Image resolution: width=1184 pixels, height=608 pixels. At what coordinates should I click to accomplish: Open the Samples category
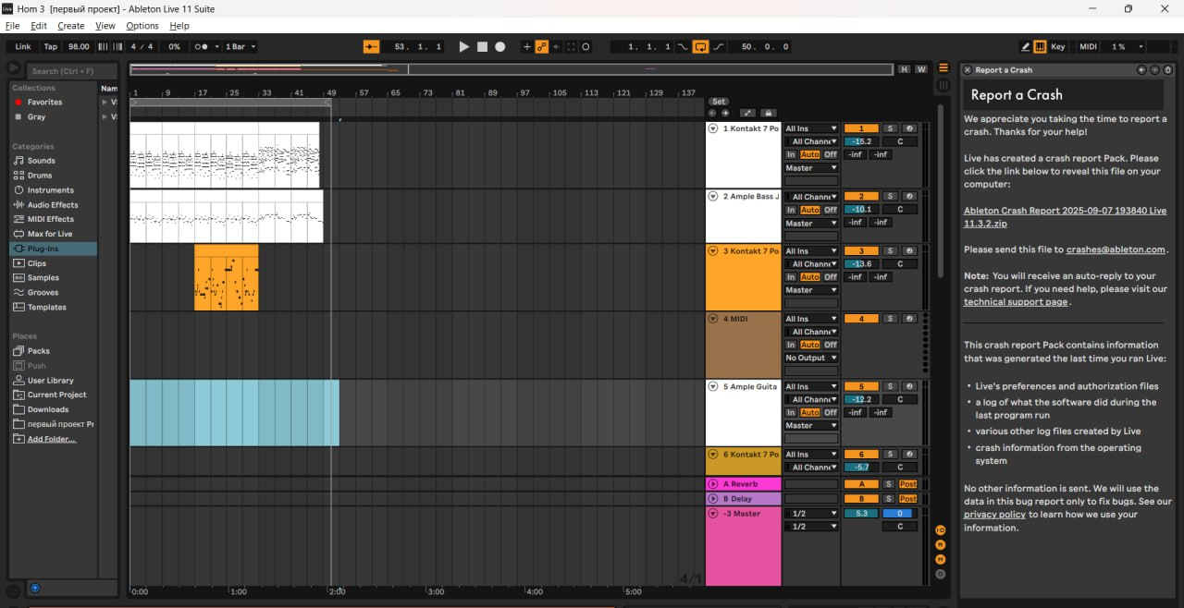pyautogui.click(x=43, y=278)
